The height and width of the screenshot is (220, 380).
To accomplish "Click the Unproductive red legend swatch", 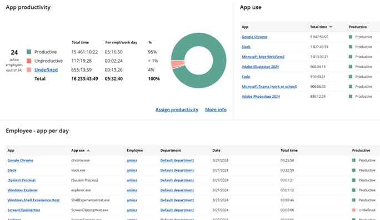I will point(29,61).
